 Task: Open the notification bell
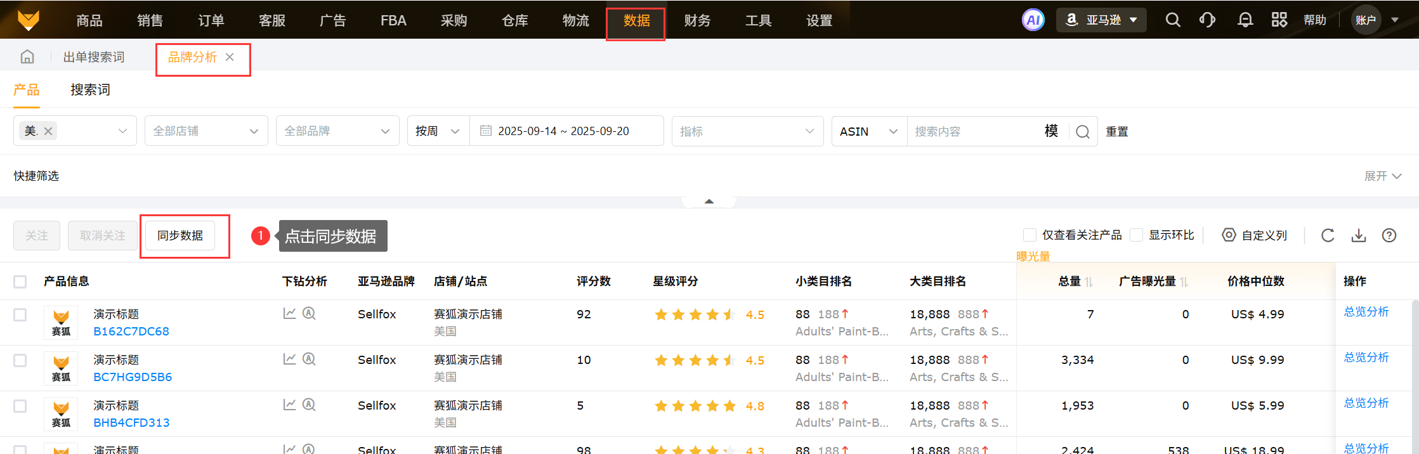click(1245, 20)
